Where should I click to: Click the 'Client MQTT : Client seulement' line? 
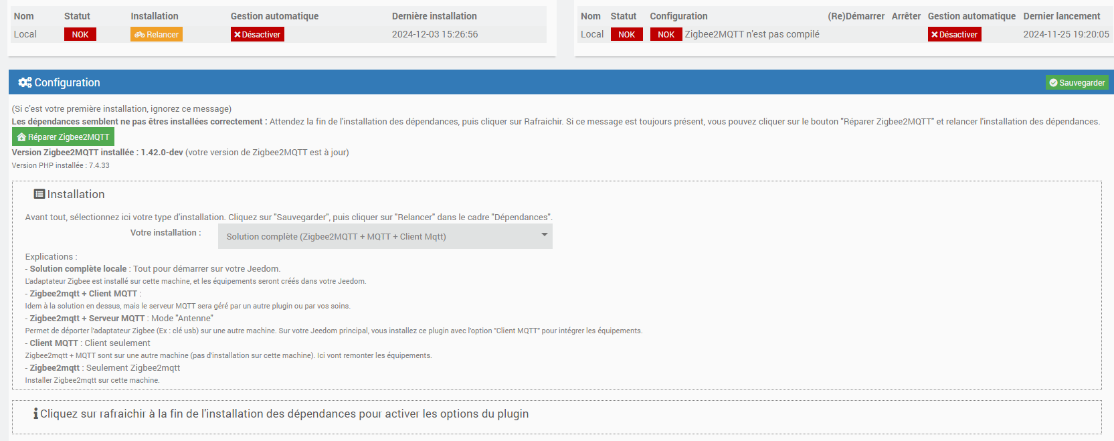point(88,343)
